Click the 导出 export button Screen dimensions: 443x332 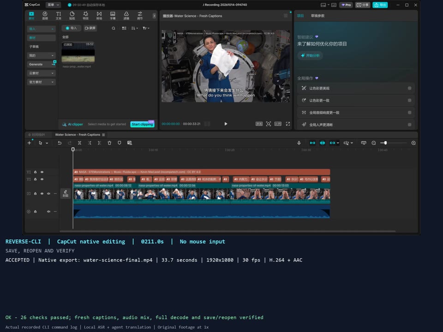click(x=380, y=5)
